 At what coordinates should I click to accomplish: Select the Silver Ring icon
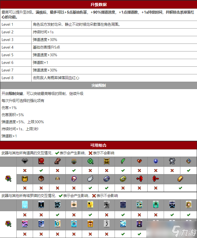click(x=107, y=179)
